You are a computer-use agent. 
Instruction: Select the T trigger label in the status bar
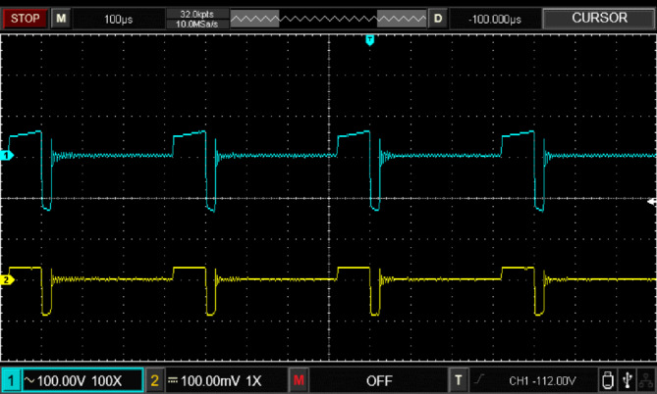459,380
